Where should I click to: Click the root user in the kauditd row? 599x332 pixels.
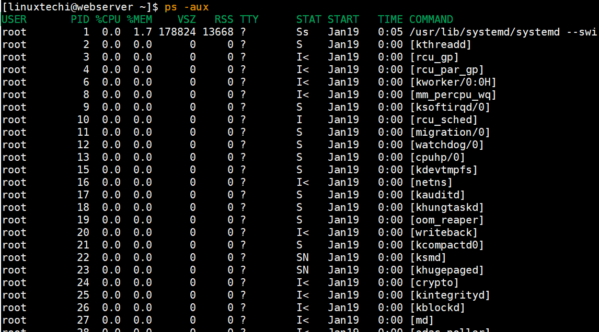point(14,195)
